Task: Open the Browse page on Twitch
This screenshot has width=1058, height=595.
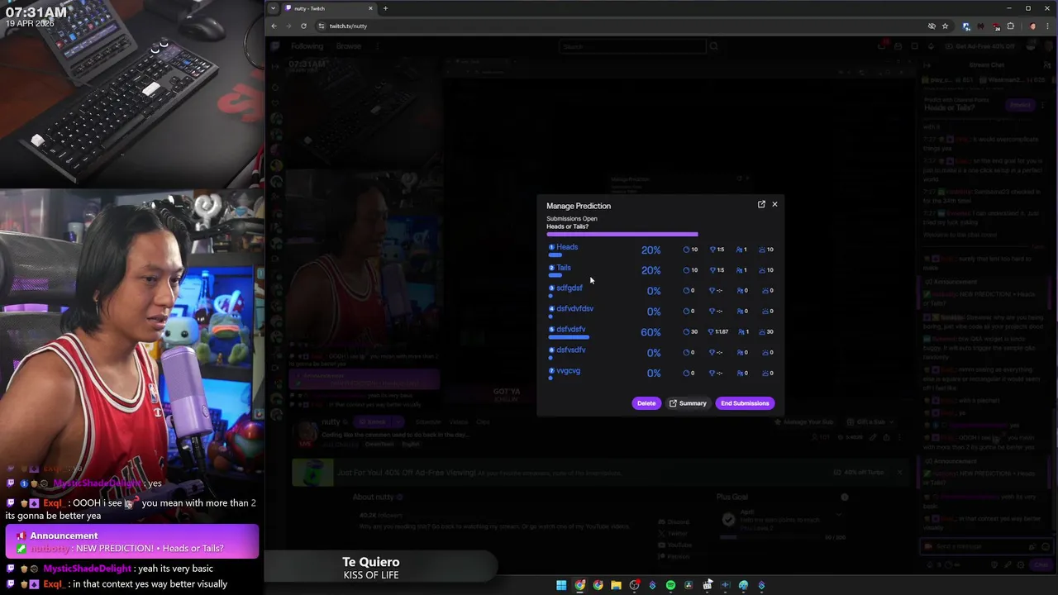Action: coord(348,46)
